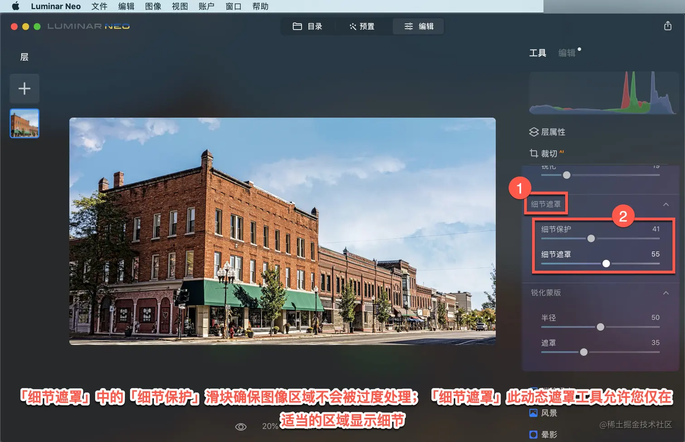Open the Luminar Neo application menu
The width and height of the screenshot is (685, 442).
click(x=56, y=6)
